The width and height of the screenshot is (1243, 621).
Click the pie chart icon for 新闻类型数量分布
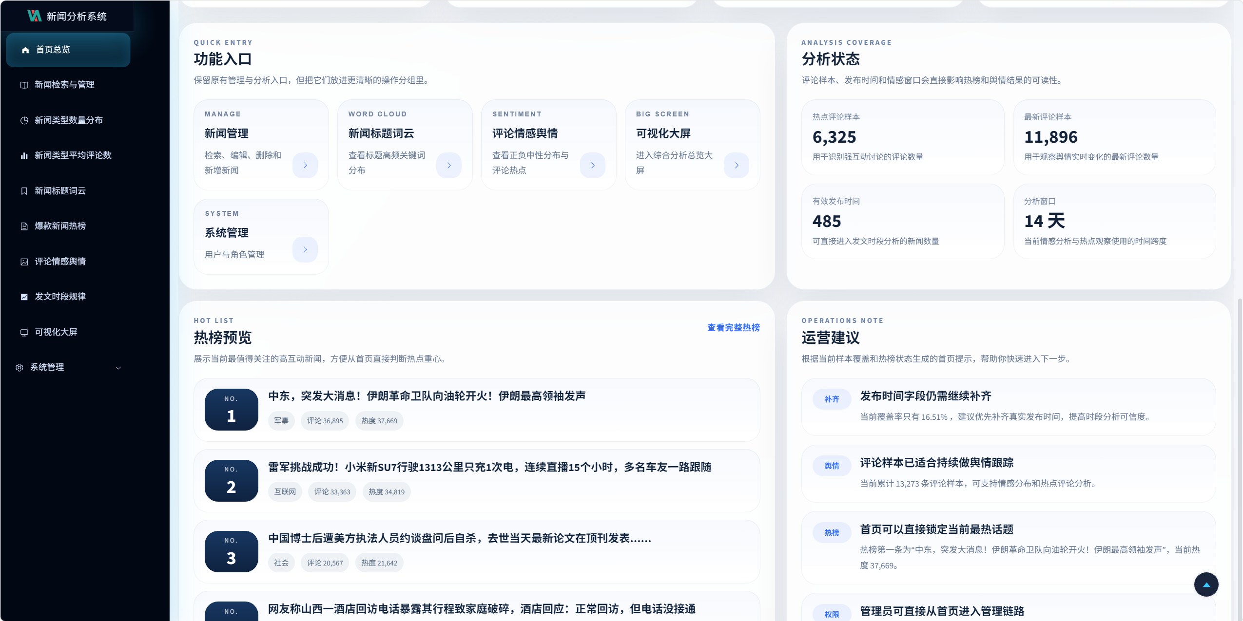click(24, 120)
